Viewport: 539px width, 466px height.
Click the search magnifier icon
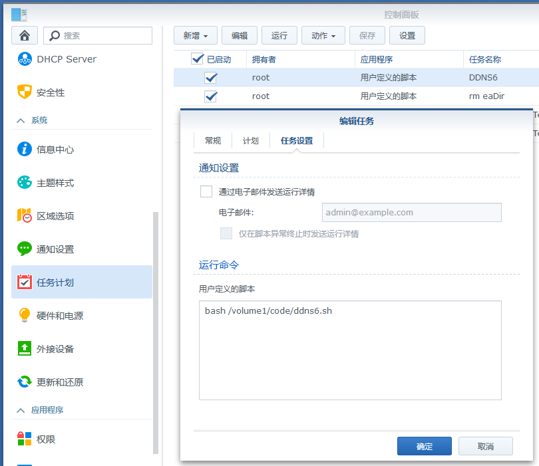(x=55, y=35)
